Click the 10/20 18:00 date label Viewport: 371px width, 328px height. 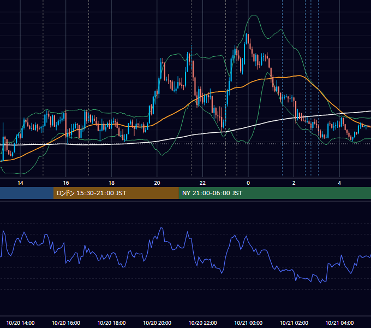click(111, 323)
